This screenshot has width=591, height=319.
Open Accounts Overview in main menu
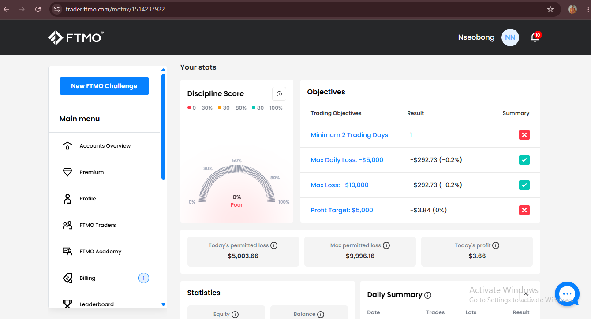point(104,146)
